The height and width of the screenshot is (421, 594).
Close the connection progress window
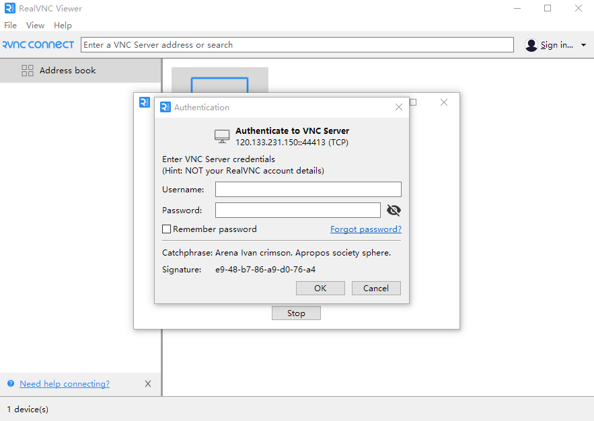tap(443, 102)
